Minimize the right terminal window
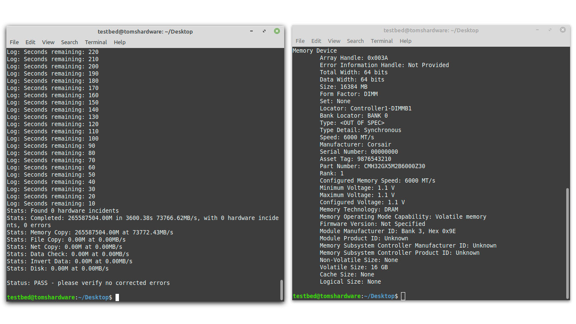Image resolution: width=576 pixels, height=324 pixels. 537,30
